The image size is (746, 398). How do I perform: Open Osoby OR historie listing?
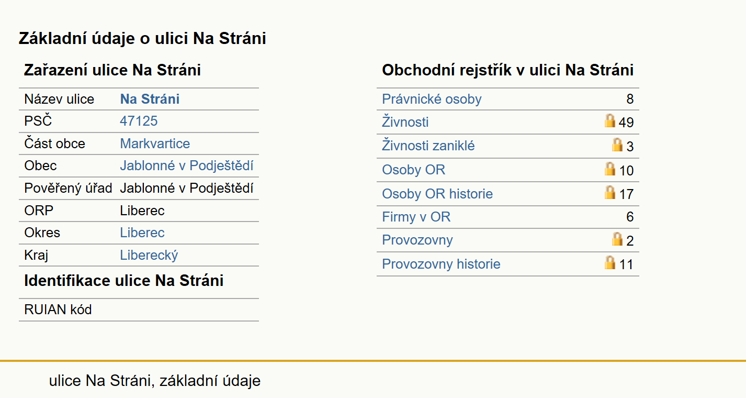click(x=437, y=194)
